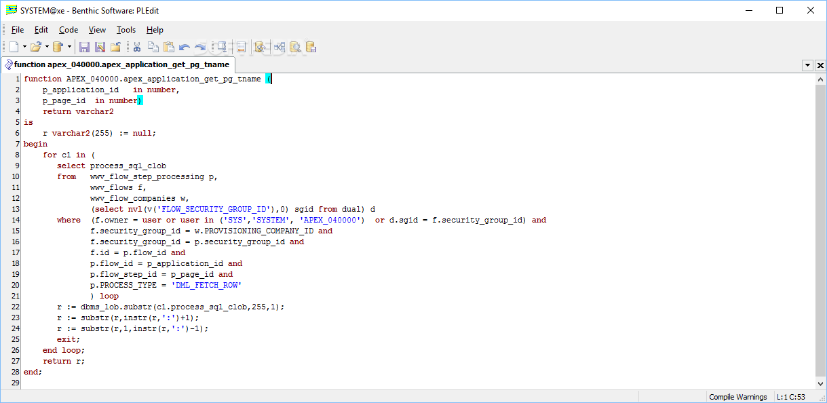827x403 pixels.
Task: Click the database search magnifier icon
Action: (295, 47)
